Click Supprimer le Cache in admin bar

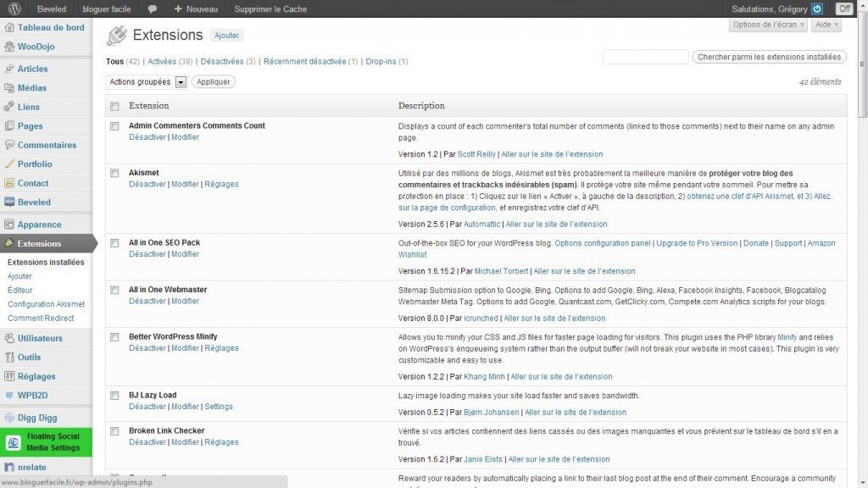270,8
